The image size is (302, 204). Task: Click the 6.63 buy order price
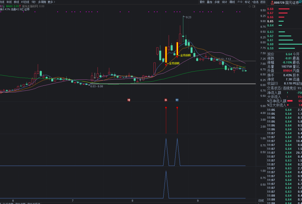tap(271, 32)
